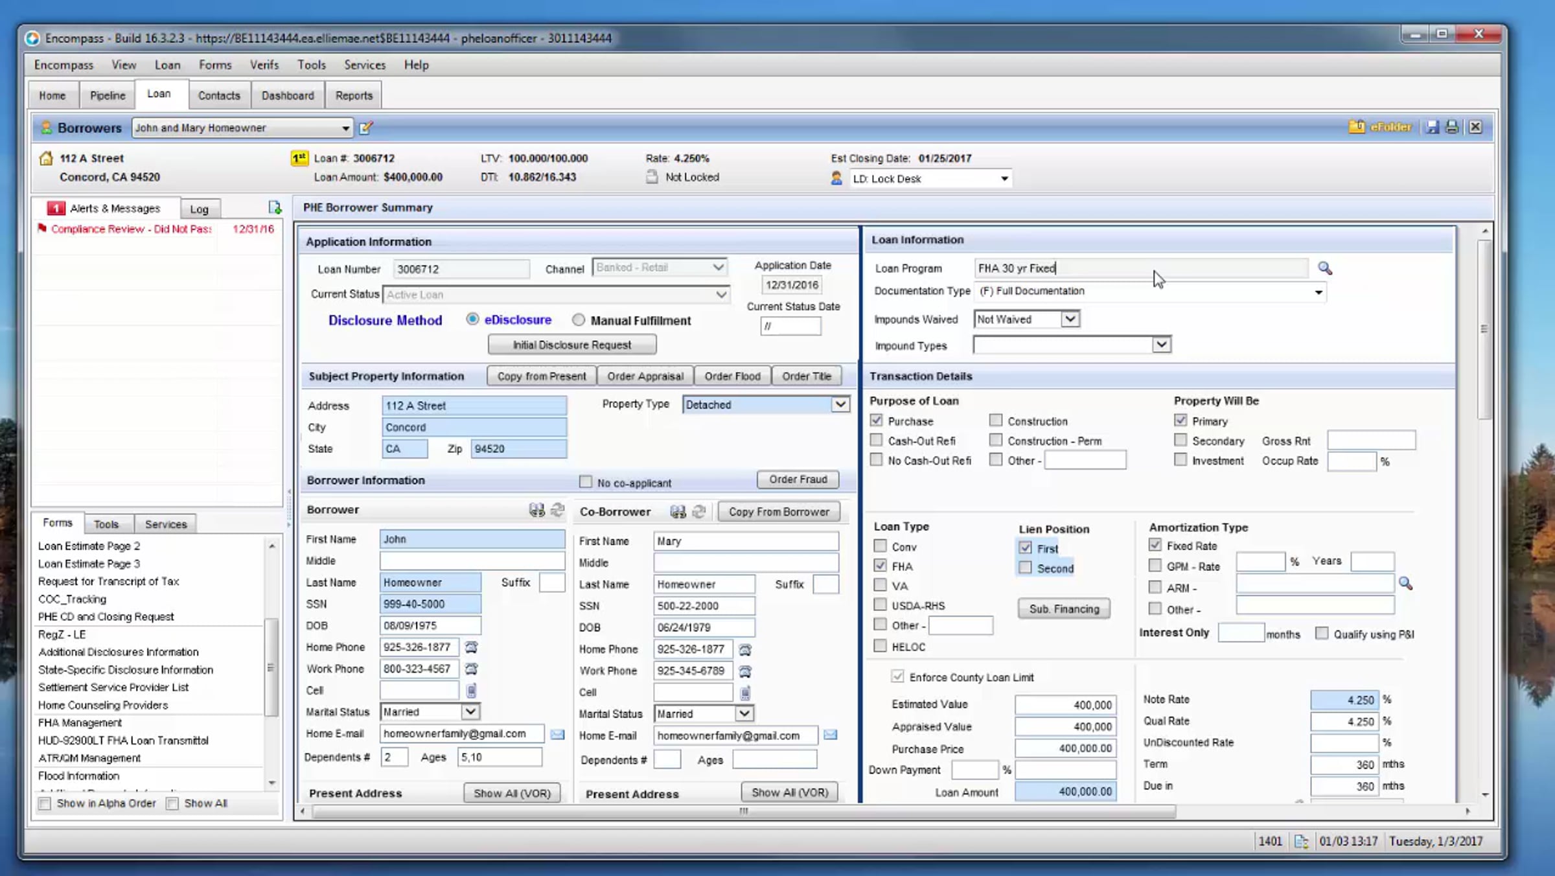Open the Impounds Waived dropdown

click(x=1070, y=319)
